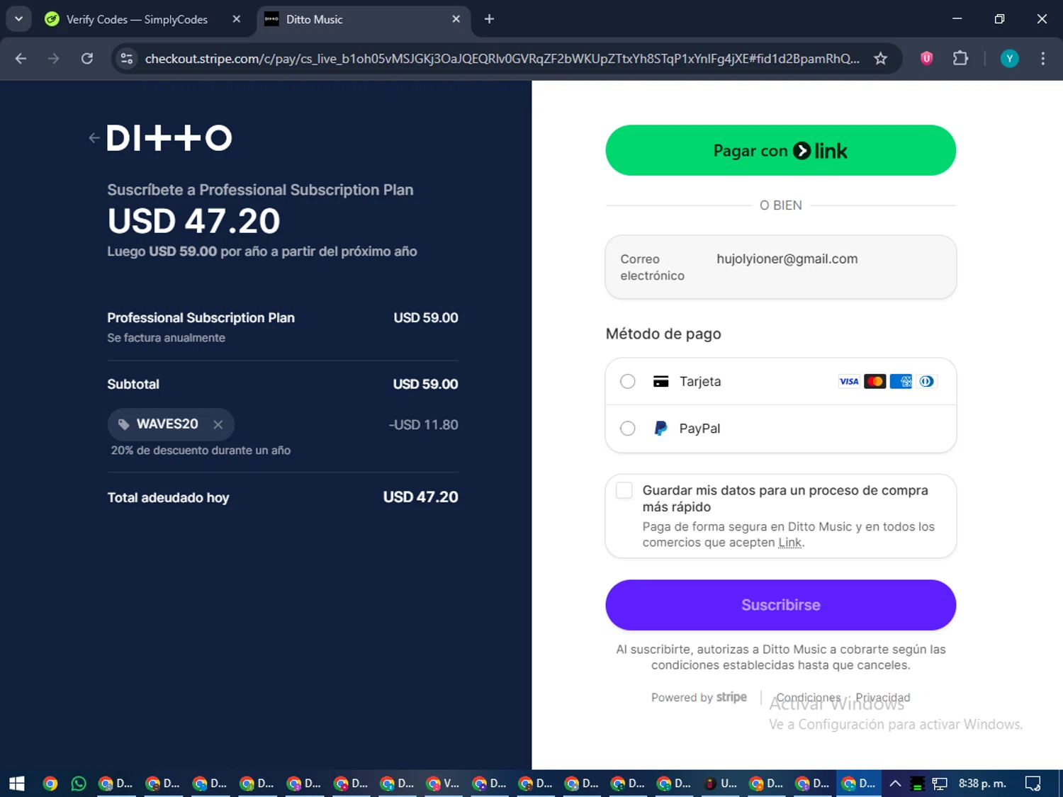Click Professional Subscription Plan line item
1063x797 pixels.
click(x=201, y=318)
